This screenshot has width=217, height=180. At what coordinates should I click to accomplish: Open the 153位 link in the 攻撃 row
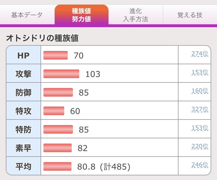[200, 72]
